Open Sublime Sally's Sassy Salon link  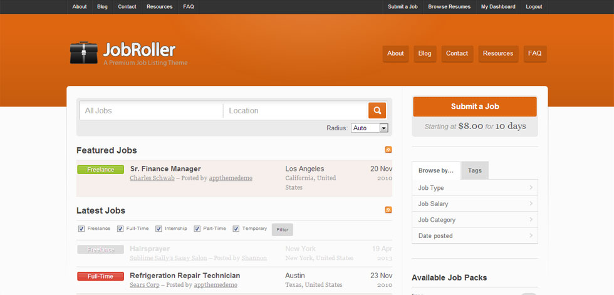click(169, 258)
